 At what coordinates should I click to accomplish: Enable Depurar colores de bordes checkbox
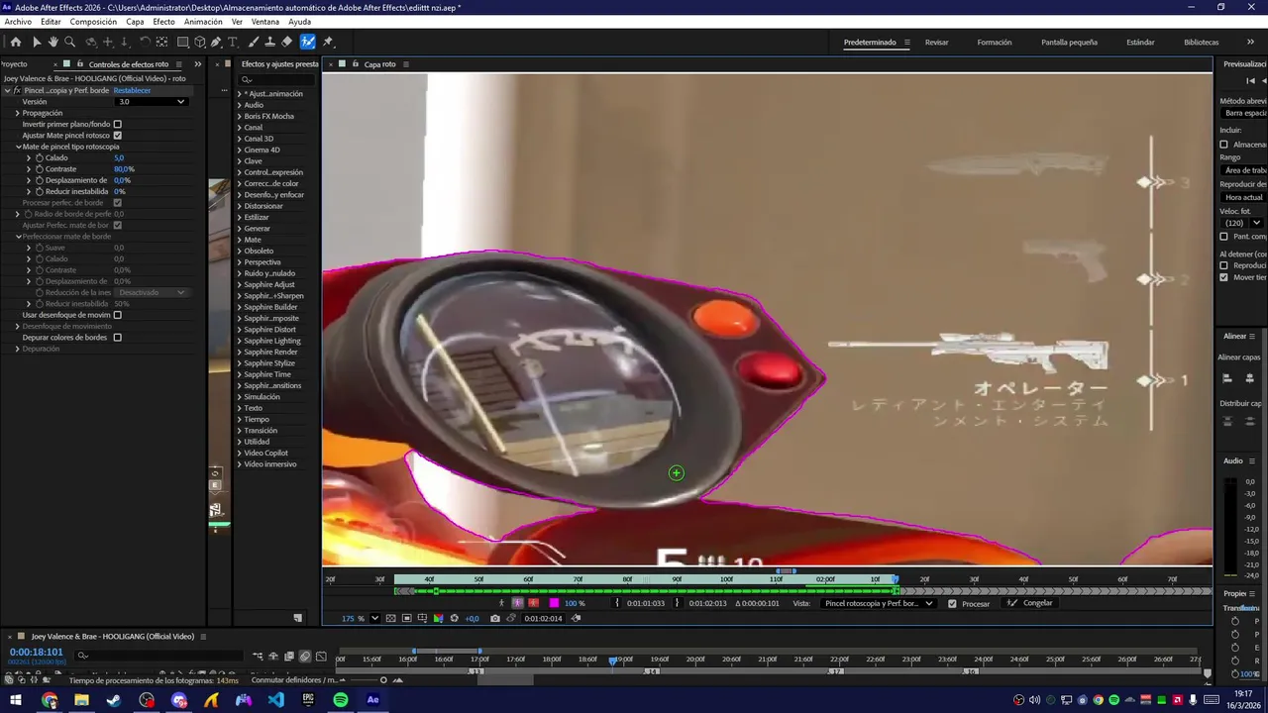(x=117, y=338)
